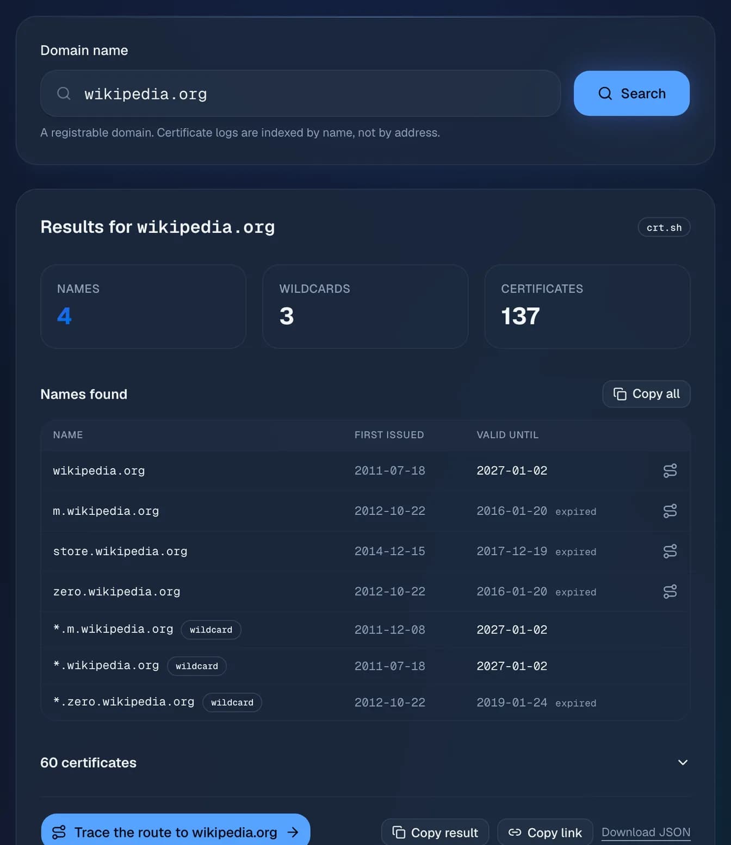Click the *.wikipedia.org name cell

[x=106, y=666]
